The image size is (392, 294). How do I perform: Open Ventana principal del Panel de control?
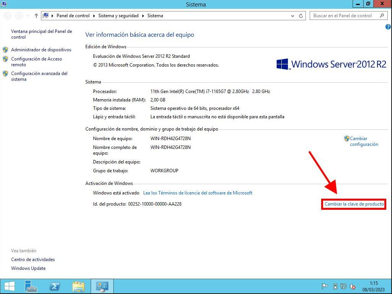pyautogui.click(x=41, y=34)
